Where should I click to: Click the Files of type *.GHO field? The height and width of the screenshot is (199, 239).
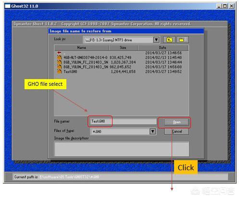(123, 131)
